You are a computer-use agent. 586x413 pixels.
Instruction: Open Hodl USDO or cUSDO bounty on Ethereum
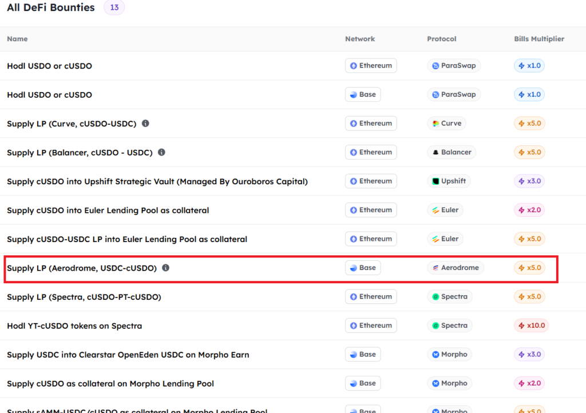click(49, 66)
